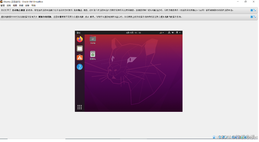
Task: Click the VirtualBox title bar icon
Action: (1, 2)
